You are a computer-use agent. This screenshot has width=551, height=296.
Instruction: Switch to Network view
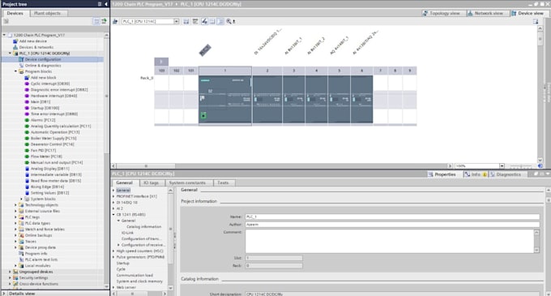tap(485, 13)
